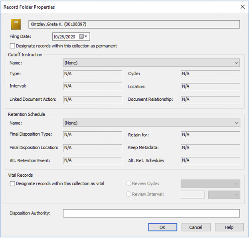Select the Review Interval radio button
Screen dimensions: 249x238
128,194
